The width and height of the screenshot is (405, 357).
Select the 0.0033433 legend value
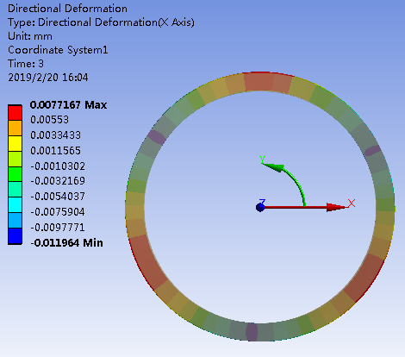[56, 135]
